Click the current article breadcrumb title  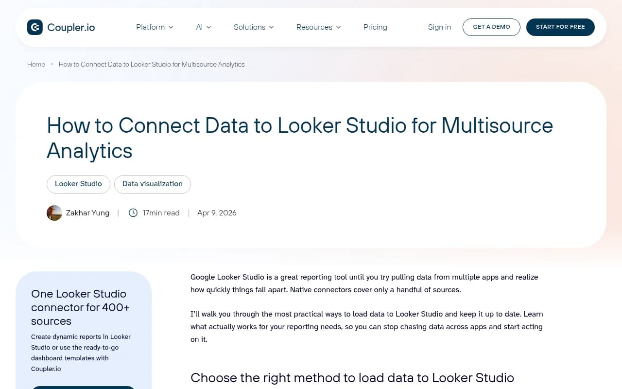[152, 64]
